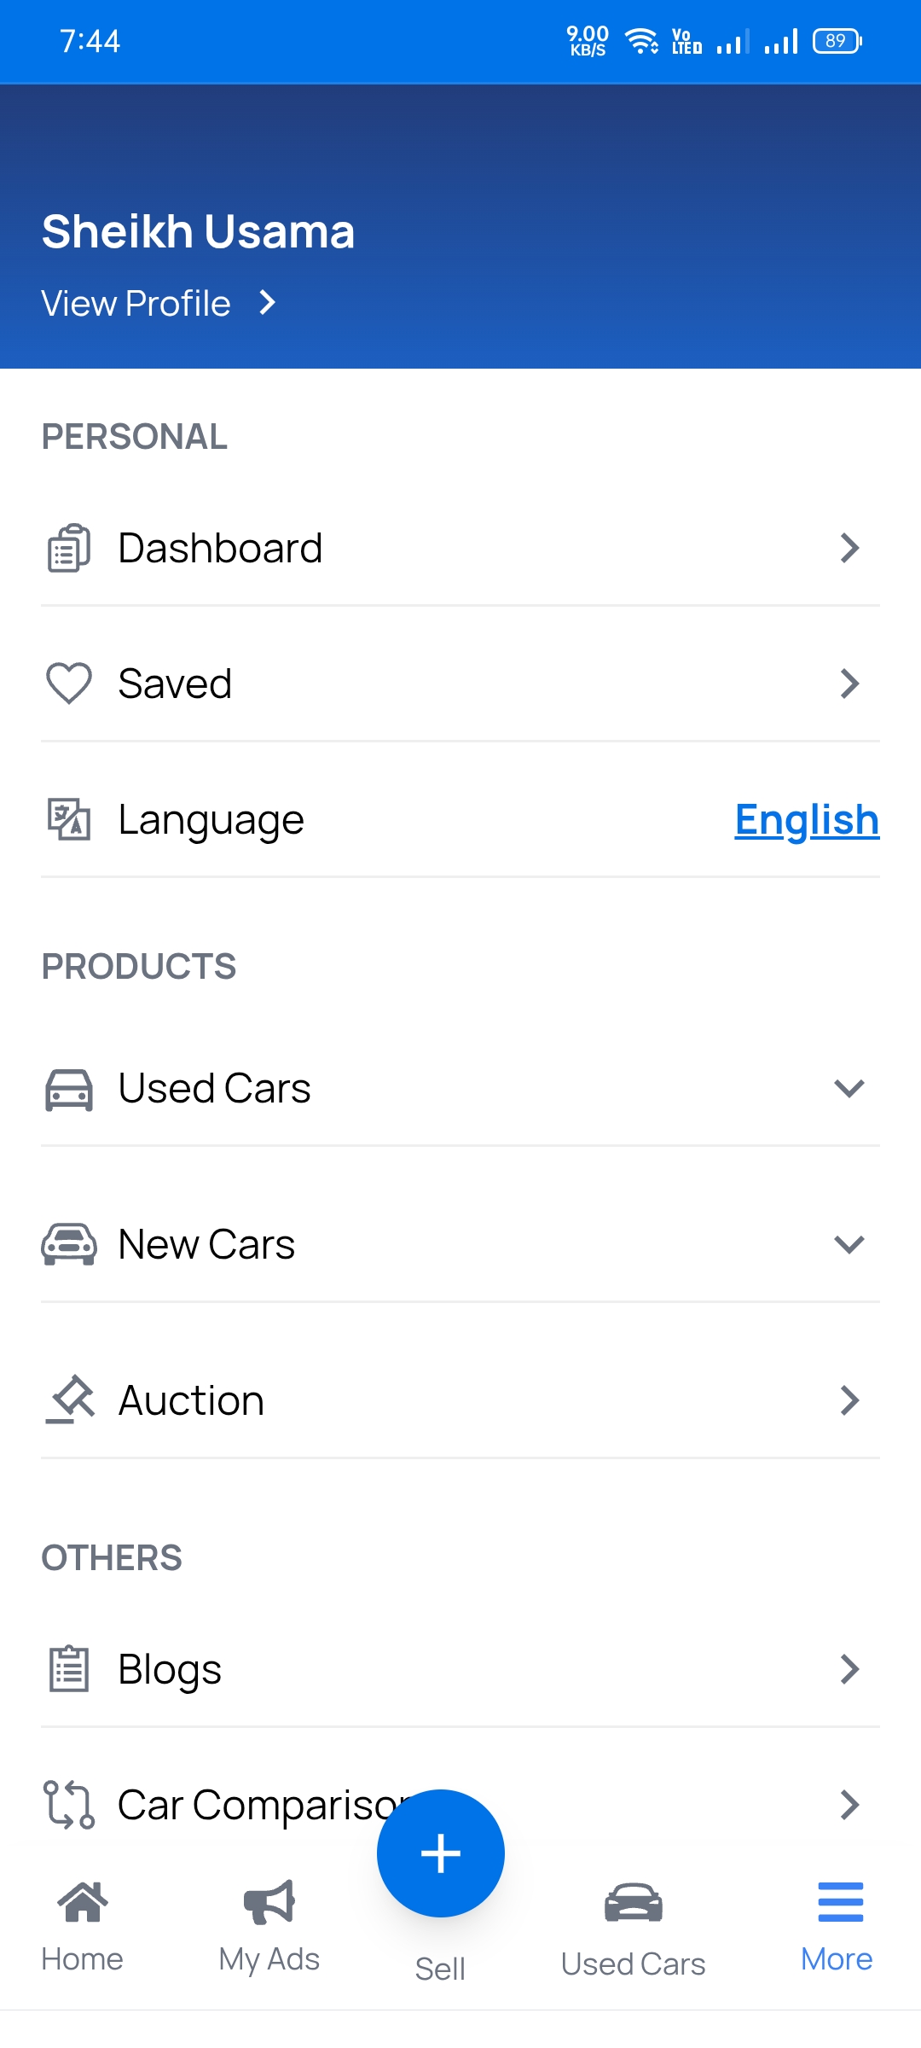Tap the Dashboard clipboard icon
The image size is (921, 2048).
[x=68, y=548]
